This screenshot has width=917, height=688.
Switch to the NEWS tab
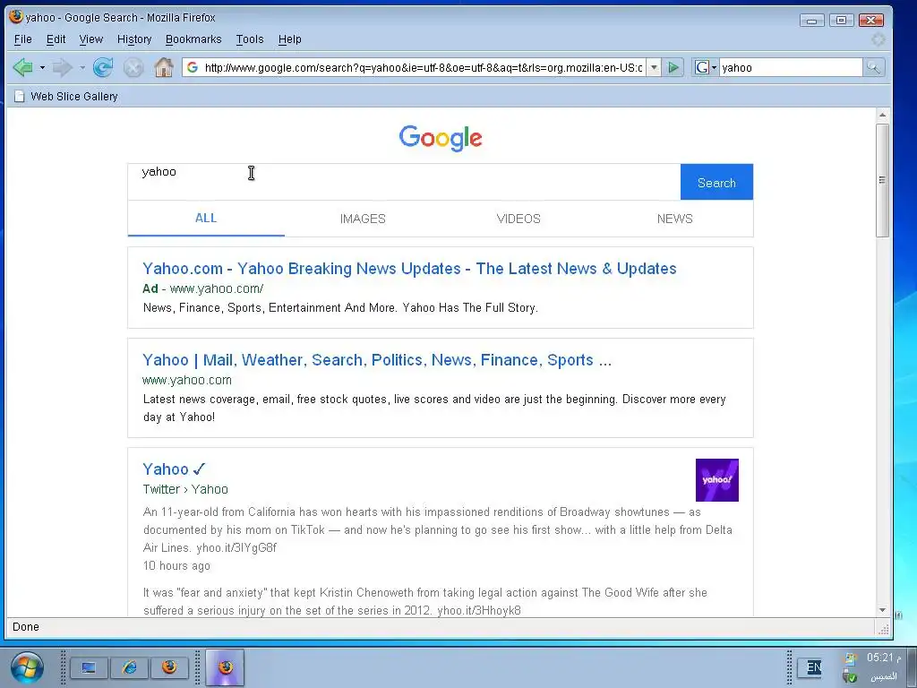pos(674,219)
